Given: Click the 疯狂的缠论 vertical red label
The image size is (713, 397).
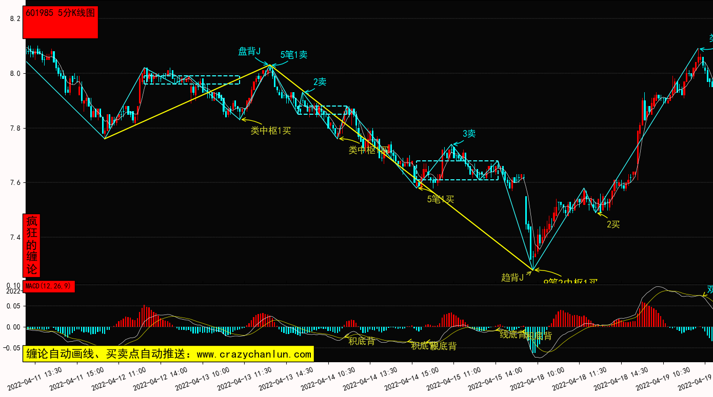Looking at the screenshot, I should pos(32,245).
